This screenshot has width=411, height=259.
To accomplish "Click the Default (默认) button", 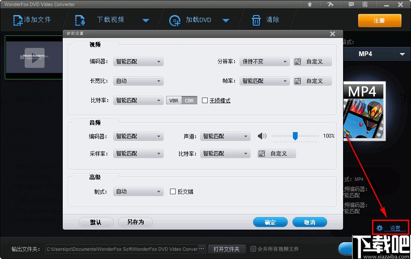I will pyautogui.click(x=96, y=222).
